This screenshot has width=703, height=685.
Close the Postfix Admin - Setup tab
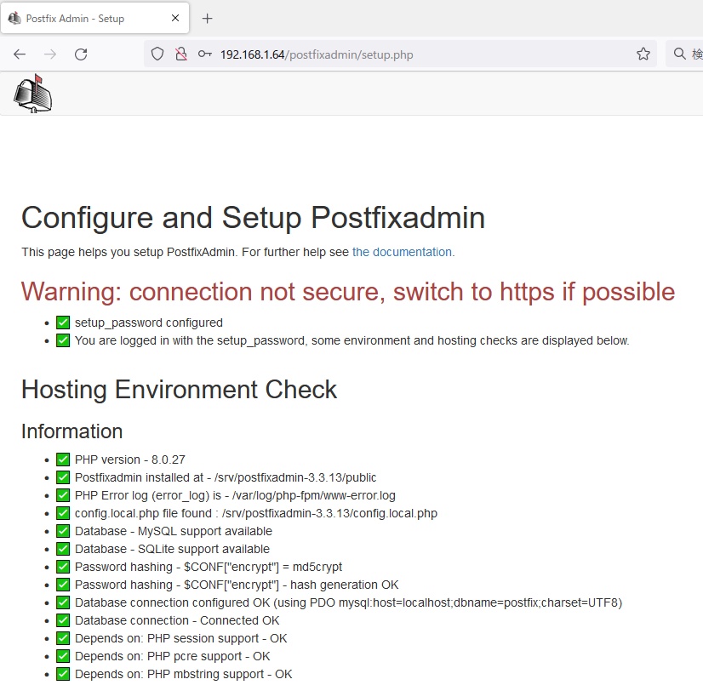(x=175, y=18)
